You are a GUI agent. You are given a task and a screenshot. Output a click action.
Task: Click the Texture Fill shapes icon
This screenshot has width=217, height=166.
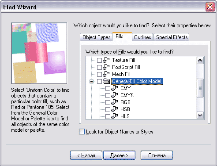(106, 60)
